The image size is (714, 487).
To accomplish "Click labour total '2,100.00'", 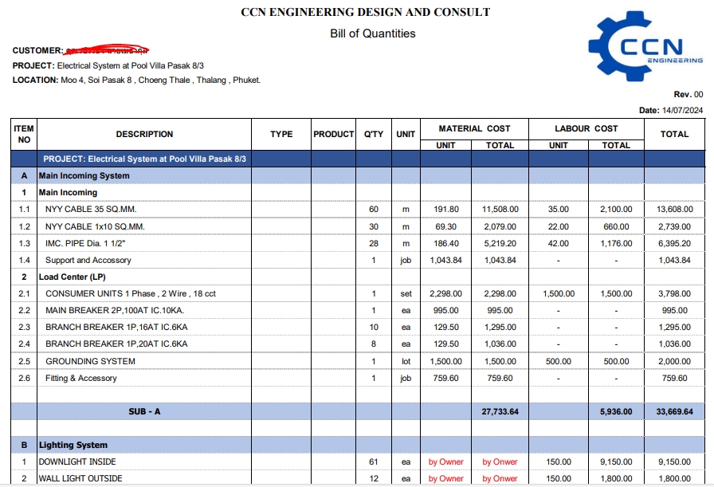I will tap(616, 210).
